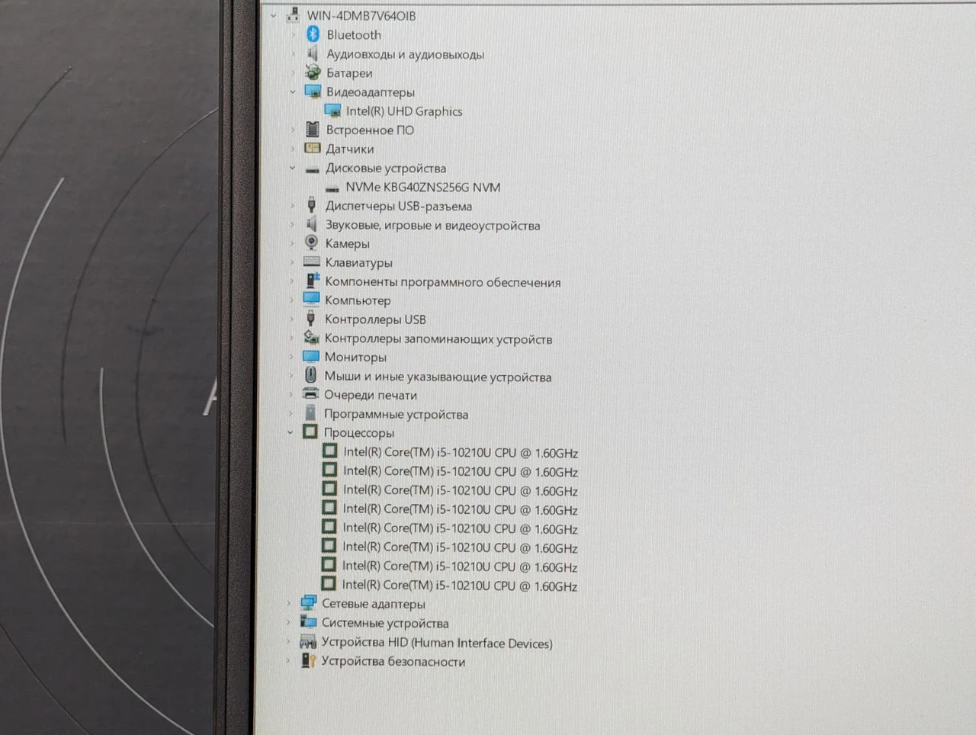Click the speaker icon for Аудиовходы и аудиовыходы
976x735 pixels.
(312, 53)
